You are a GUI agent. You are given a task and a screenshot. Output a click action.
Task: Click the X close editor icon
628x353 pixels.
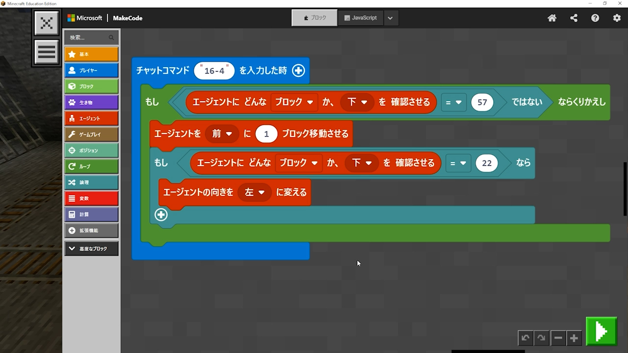[x=47, y=23]
